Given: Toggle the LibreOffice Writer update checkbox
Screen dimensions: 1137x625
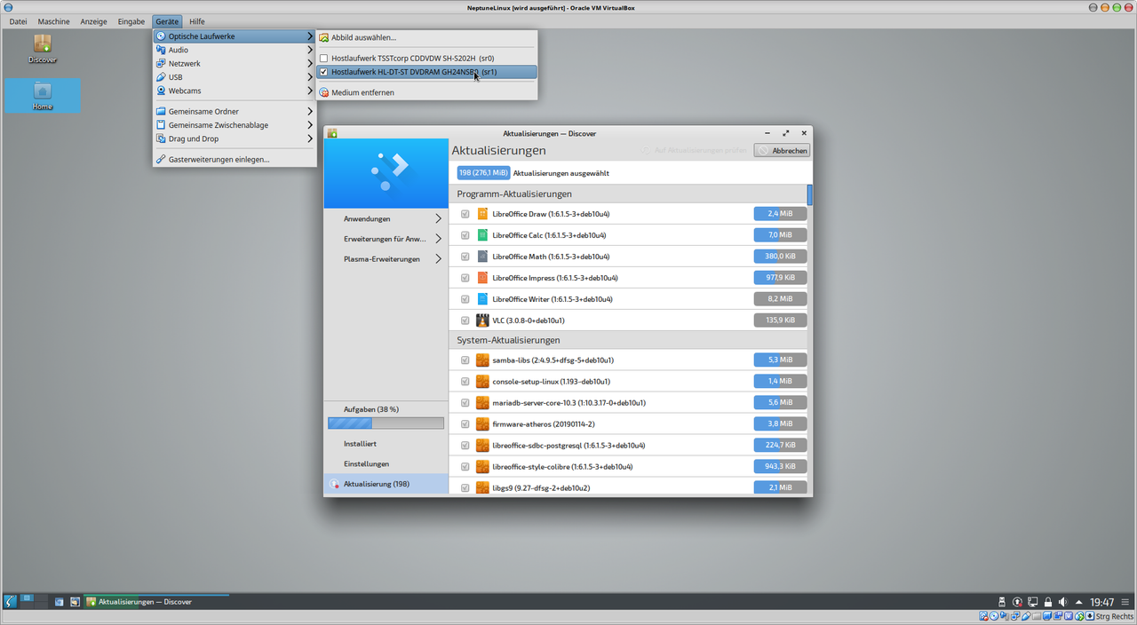Looking at the screenshot, I should pos(465,299).
